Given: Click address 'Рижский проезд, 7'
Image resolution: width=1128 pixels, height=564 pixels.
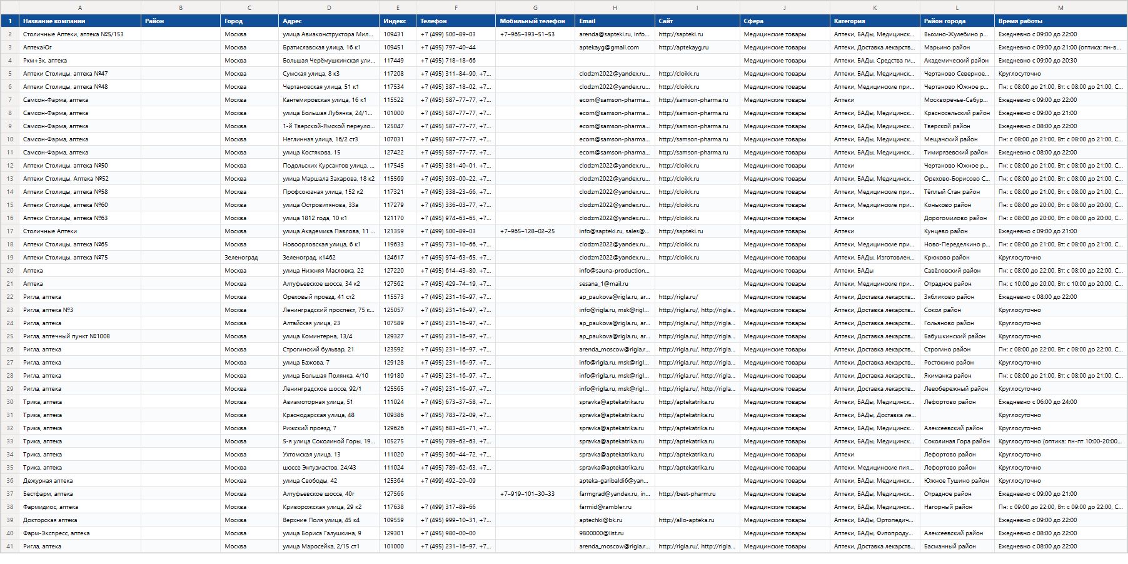Looking at the screenshot, I should coord(329,428).
